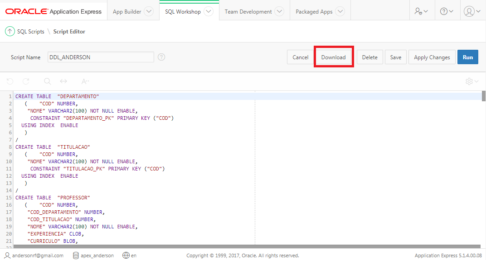Open the App Builder tab
The width and height of the screenshot is (486, 260).
pyautogui.click(x=127, y=11)
